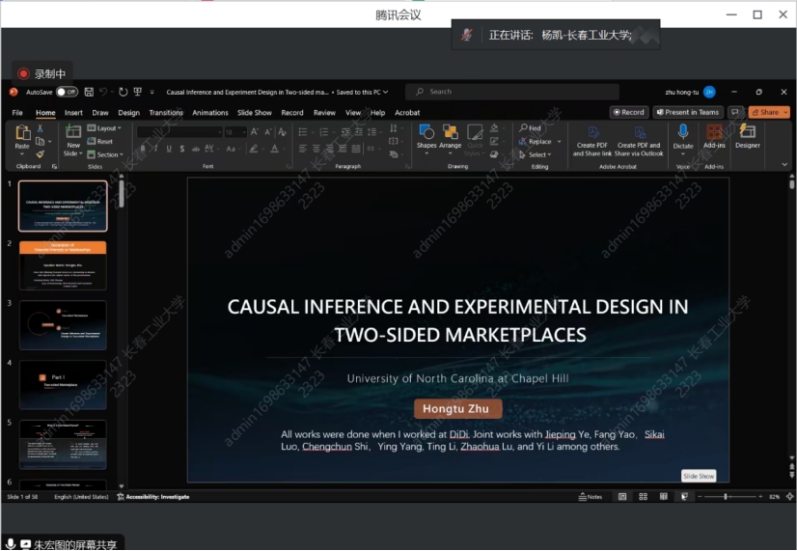Adjust the zoom slider in status bar
The width and height of the screenshot is (797, 551).
726,497
